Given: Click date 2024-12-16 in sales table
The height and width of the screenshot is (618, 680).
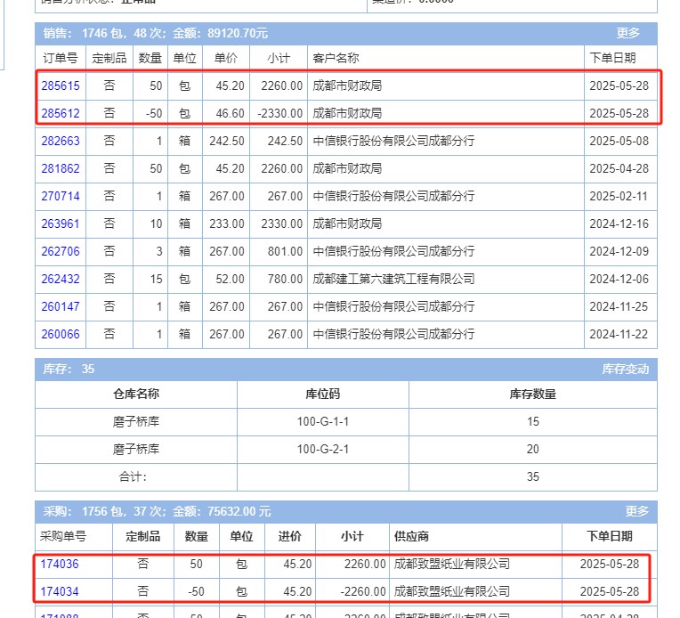Looking at the screenshot, I should [x=619, y=224].
